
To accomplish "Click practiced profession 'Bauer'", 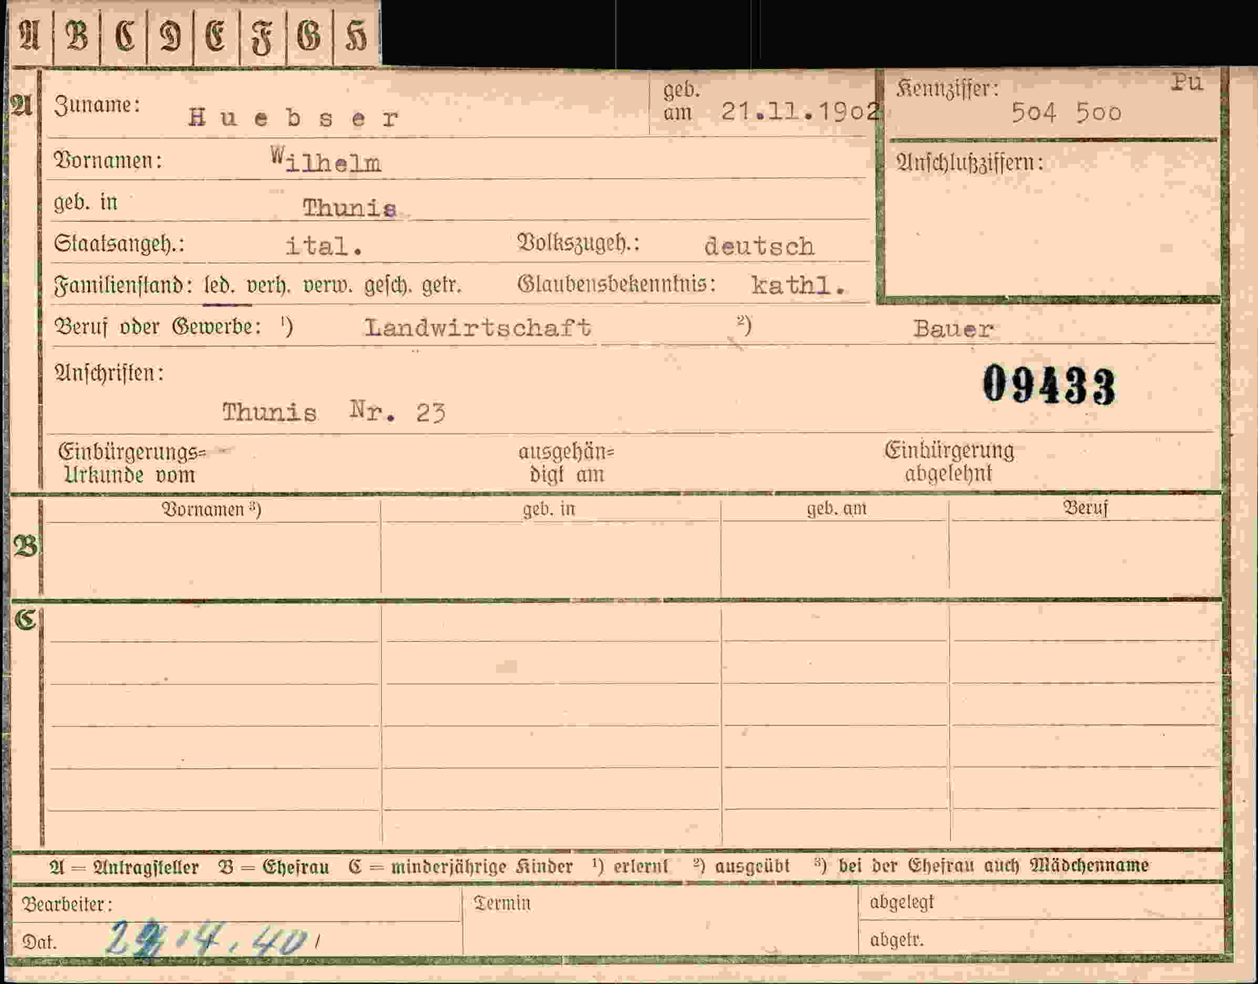I will click(953, 329).
